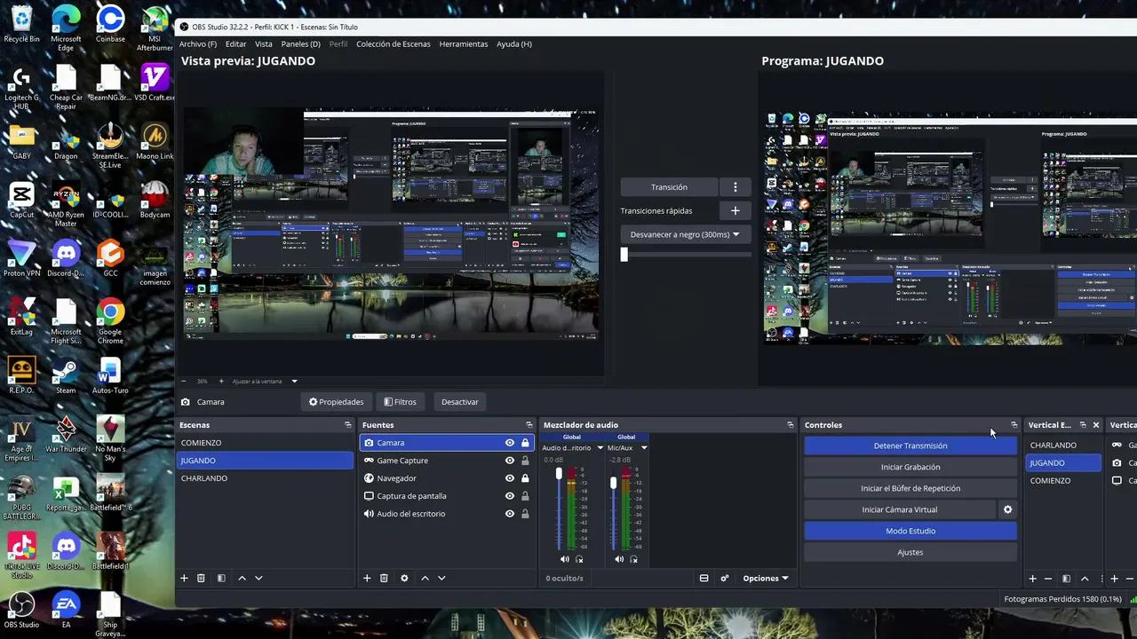Mute the Audio del escritorio mixer channel
Screen dimensions: 1137x639
564,559
